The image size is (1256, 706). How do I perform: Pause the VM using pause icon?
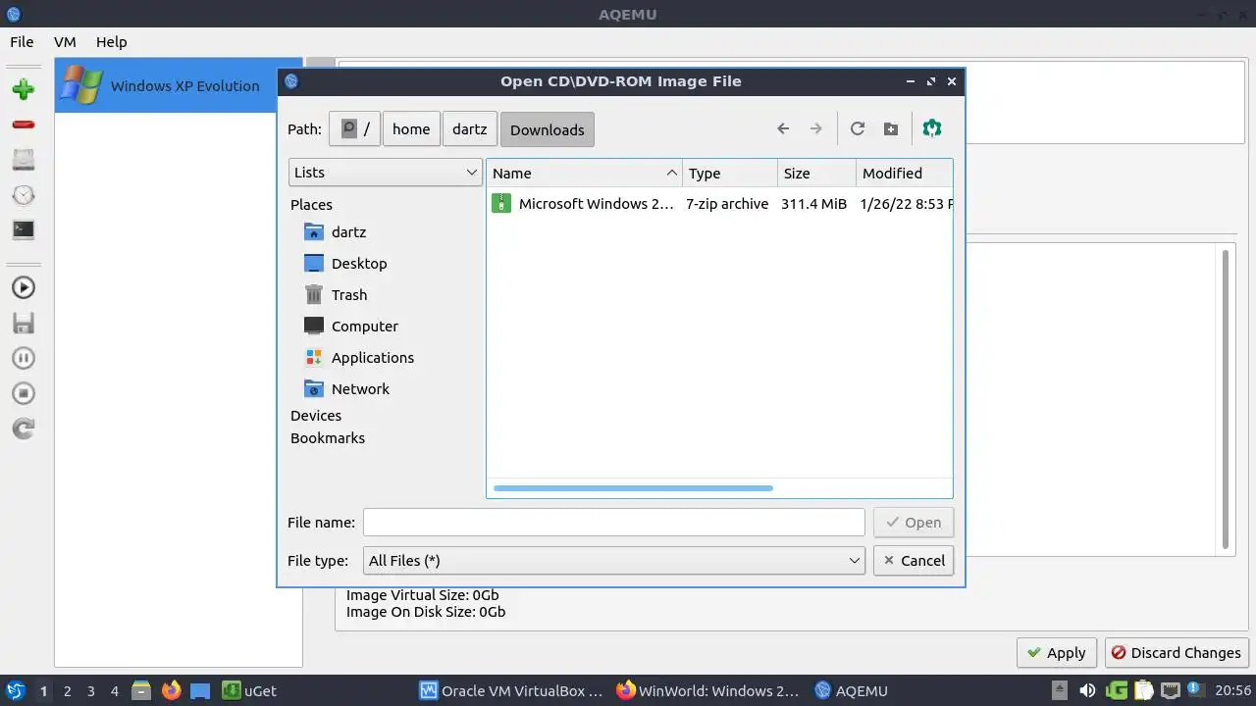point(24,358)
